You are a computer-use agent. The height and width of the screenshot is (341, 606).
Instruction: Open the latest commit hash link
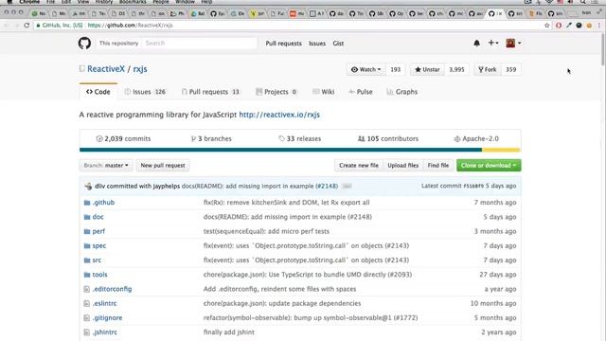point(473,186)
